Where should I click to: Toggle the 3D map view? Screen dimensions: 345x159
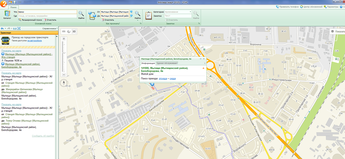pos(74,32)
